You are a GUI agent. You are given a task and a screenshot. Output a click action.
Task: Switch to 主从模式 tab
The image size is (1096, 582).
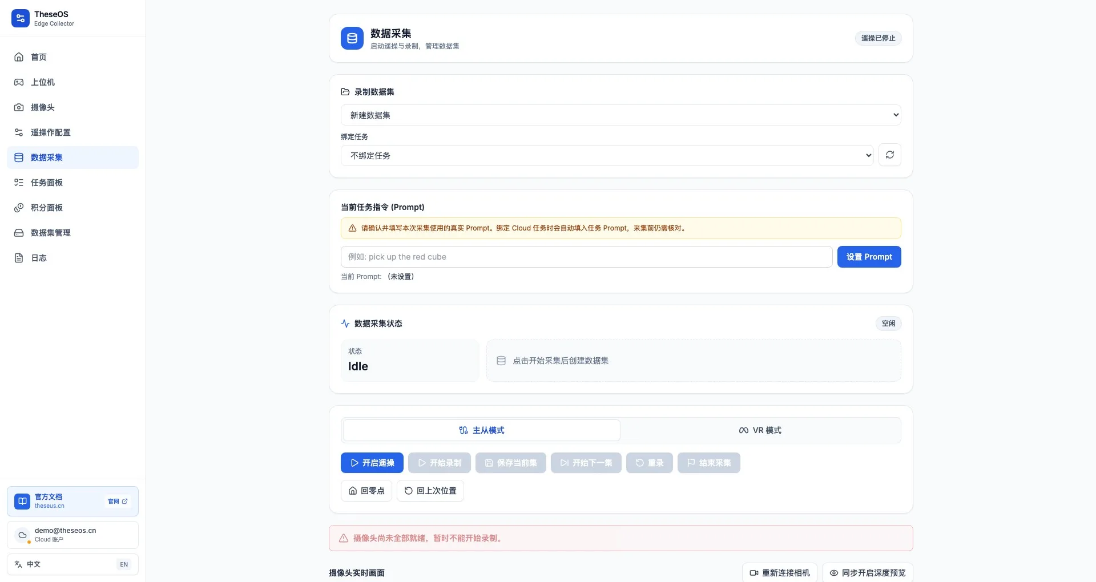point(482,430)
